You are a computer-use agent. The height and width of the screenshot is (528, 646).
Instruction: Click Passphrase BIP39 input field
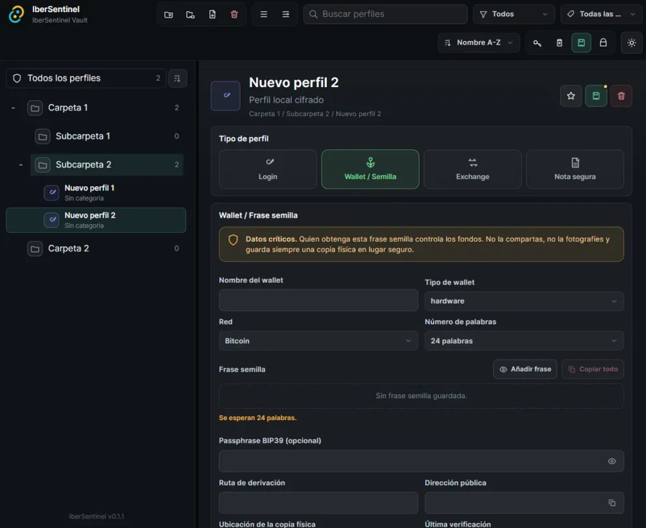pyautogui.click(x=421, y=461)
